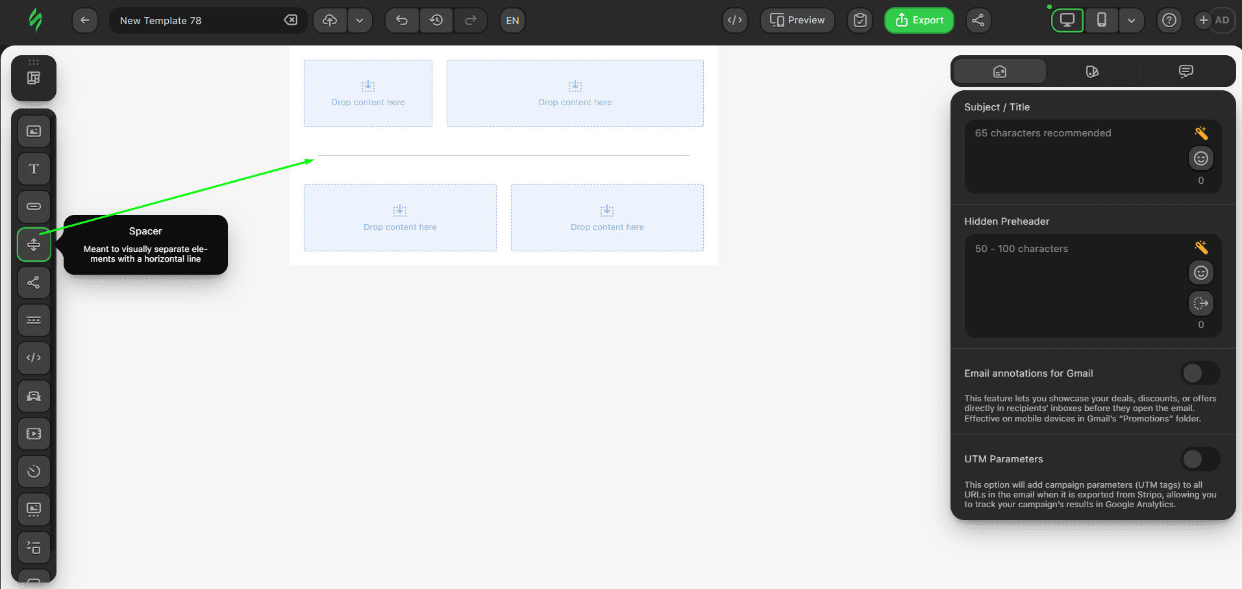This screenshot has width=1242, height=589.
Task: Open the code editor from top toolbar
Action: 734,20
